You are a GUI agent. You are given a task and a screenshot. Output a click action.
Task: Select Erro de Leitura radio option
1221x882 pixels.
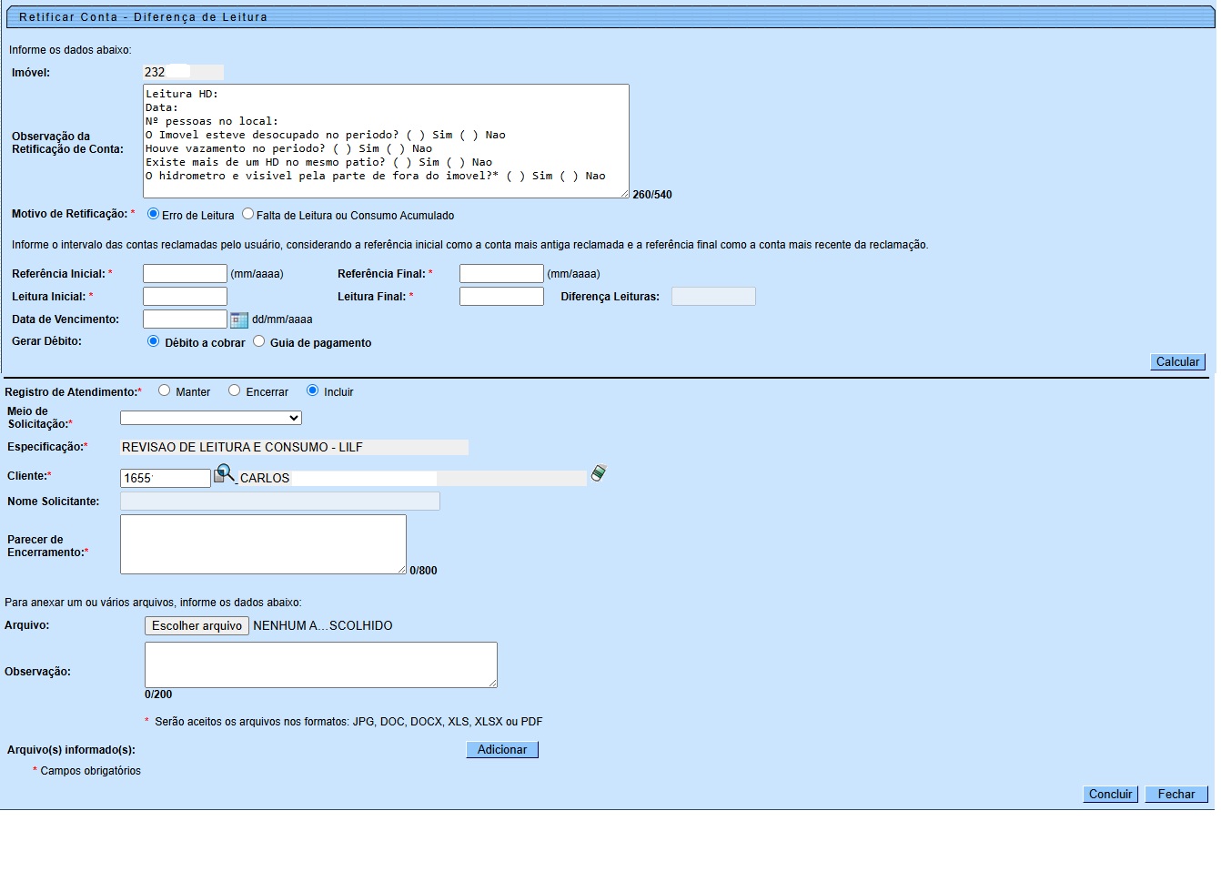pos(153,214)
